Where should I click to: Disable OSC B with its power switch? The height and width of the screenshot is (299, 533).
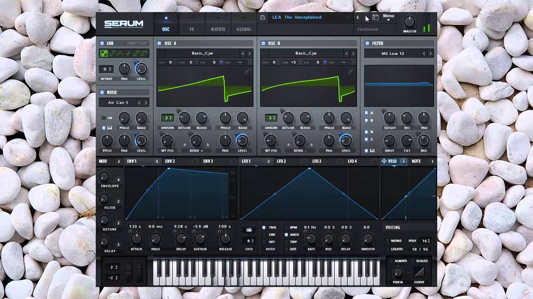(263, 43)
